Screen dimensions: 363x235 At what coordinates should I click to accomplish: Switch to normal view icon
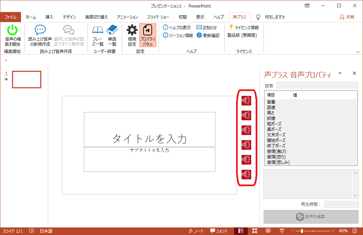(x=241, y=231)
